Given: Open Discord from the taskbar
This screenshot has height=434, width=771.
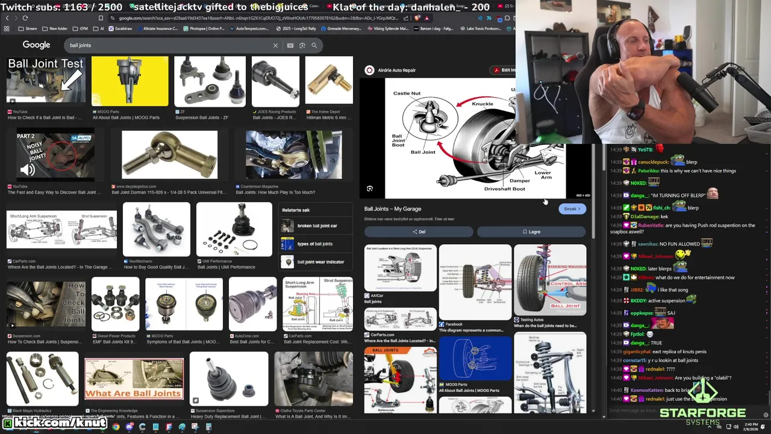Looking at the screenshot, I should pos(129,427).
